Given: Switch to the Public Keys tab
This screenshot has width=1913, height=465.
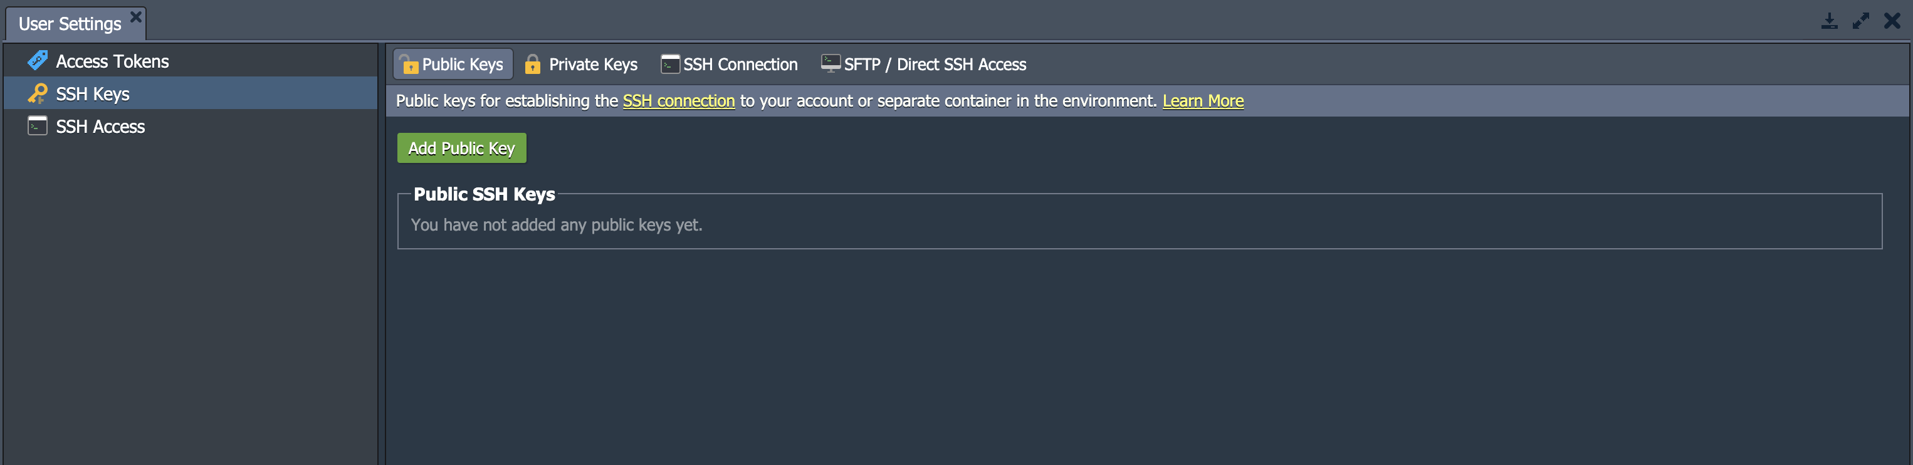Looking at the screenshot, I should [453, 65].
